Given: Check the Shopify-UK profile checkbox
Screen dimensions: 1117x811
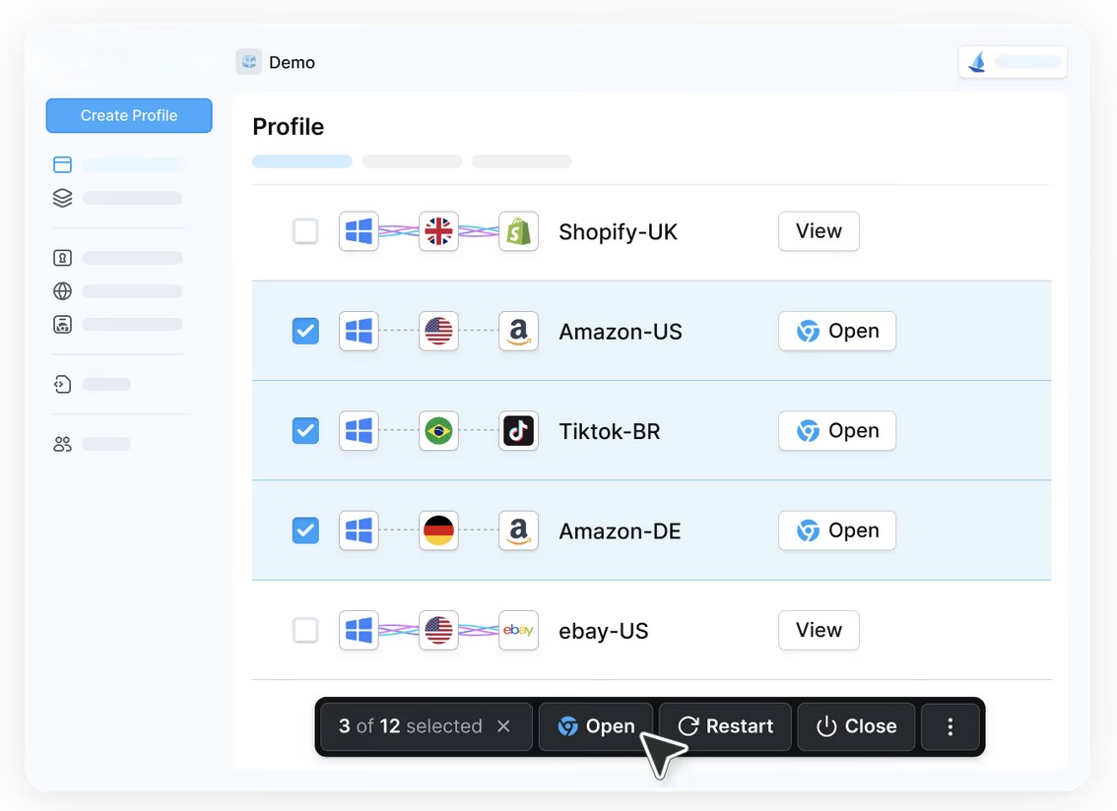Looking at the screenshot, I should tap(305, 232).
